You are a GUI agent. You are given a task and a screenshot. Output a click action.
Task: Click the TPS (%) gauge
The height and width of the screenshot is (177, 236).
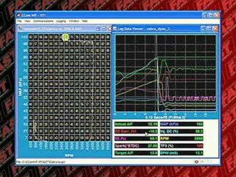(x=181, y=146)
